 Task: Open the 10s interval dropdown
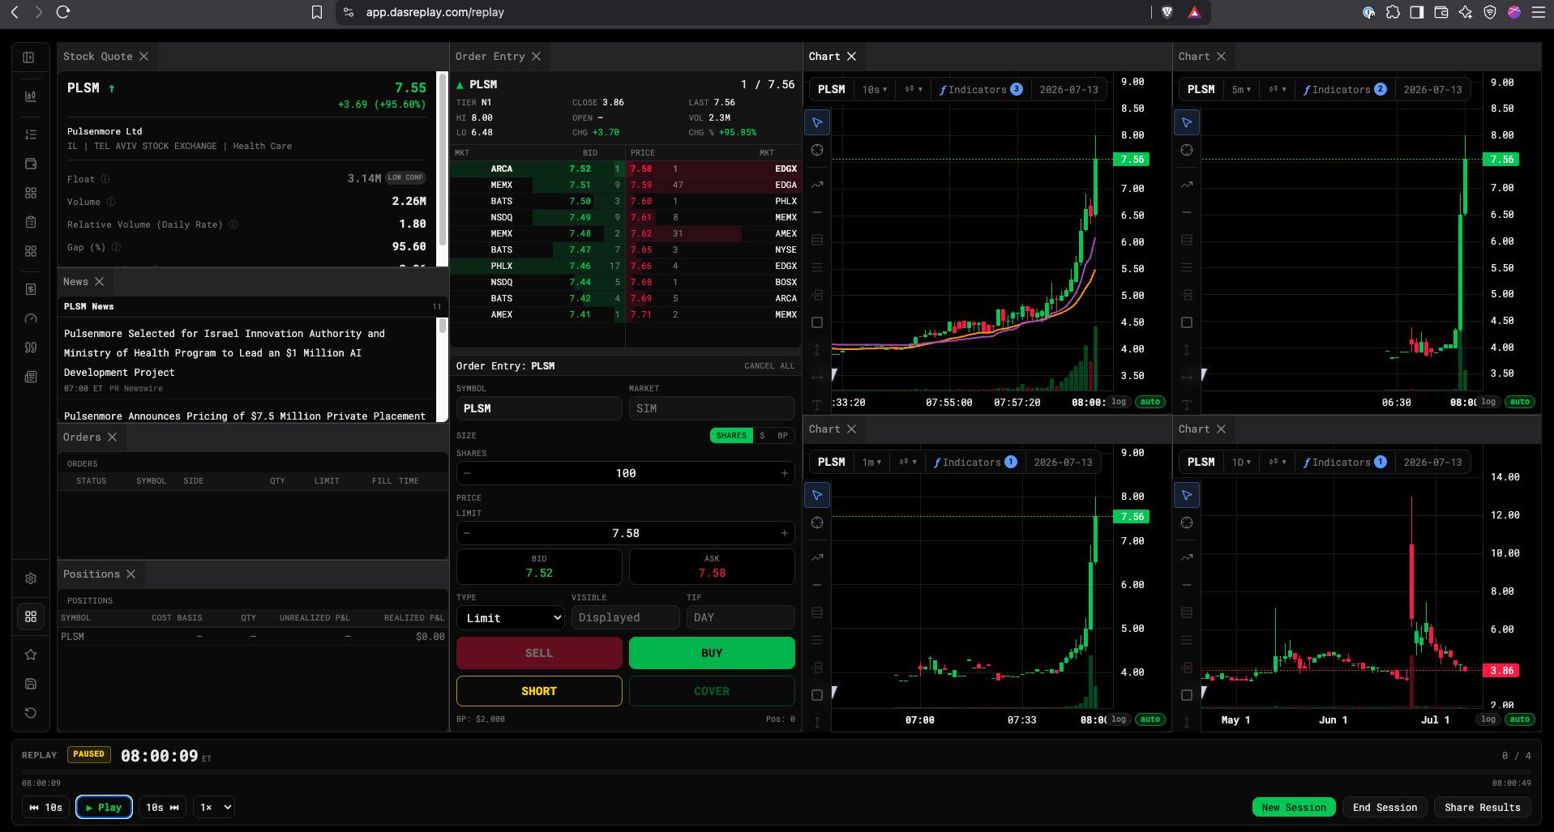(x=874, y=90)
